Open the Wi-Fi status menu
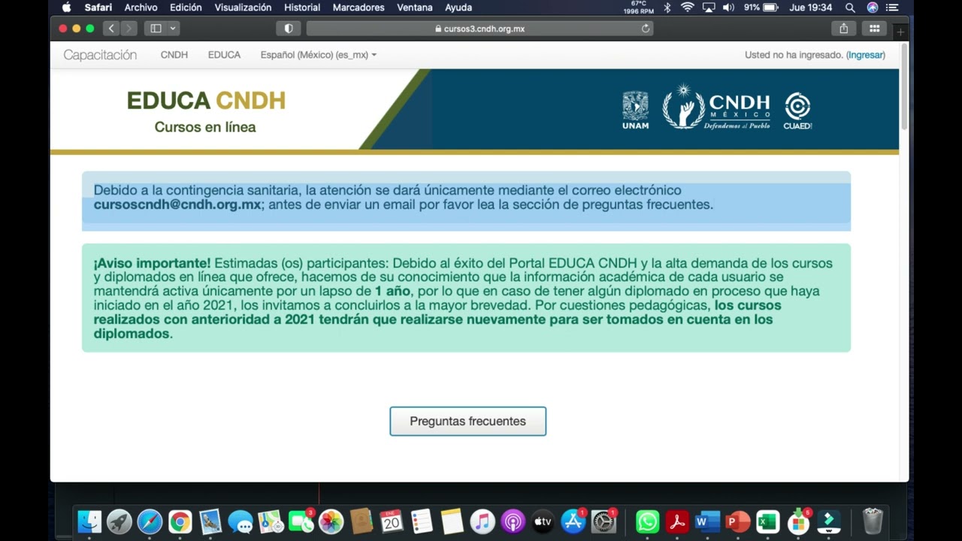 point(687,8)
